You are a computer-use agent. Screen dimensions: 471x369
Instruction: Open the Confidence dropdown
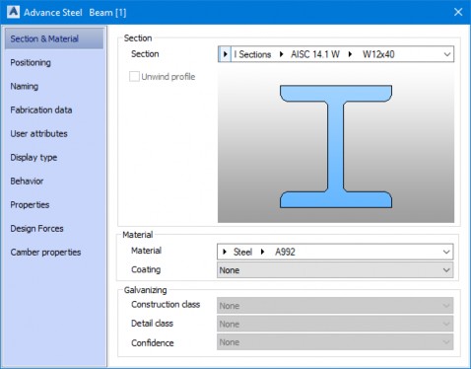click(335, 342)
